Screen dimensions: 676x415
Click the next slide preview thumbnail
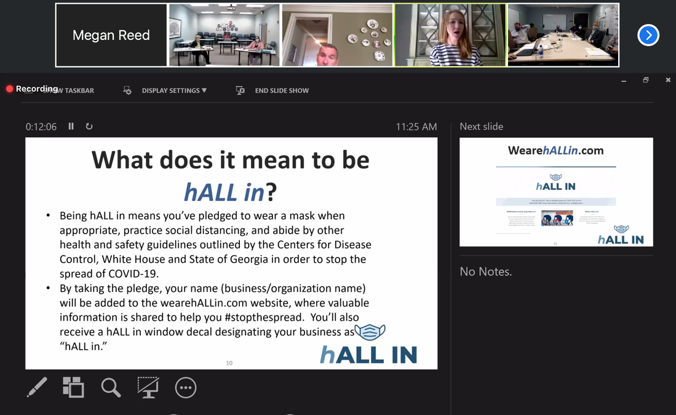tap(556, 192)
